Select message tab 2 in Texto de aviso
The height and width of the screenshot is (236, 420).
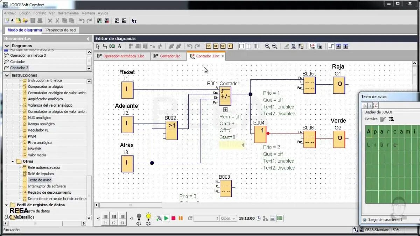click(376, 106)
